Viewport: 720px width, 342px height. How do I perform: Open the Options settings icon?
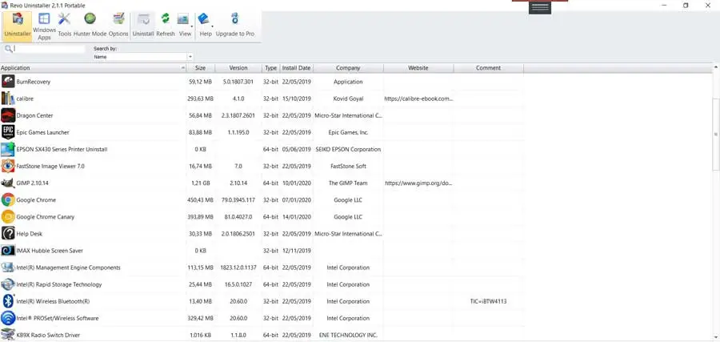coord(118,25)
